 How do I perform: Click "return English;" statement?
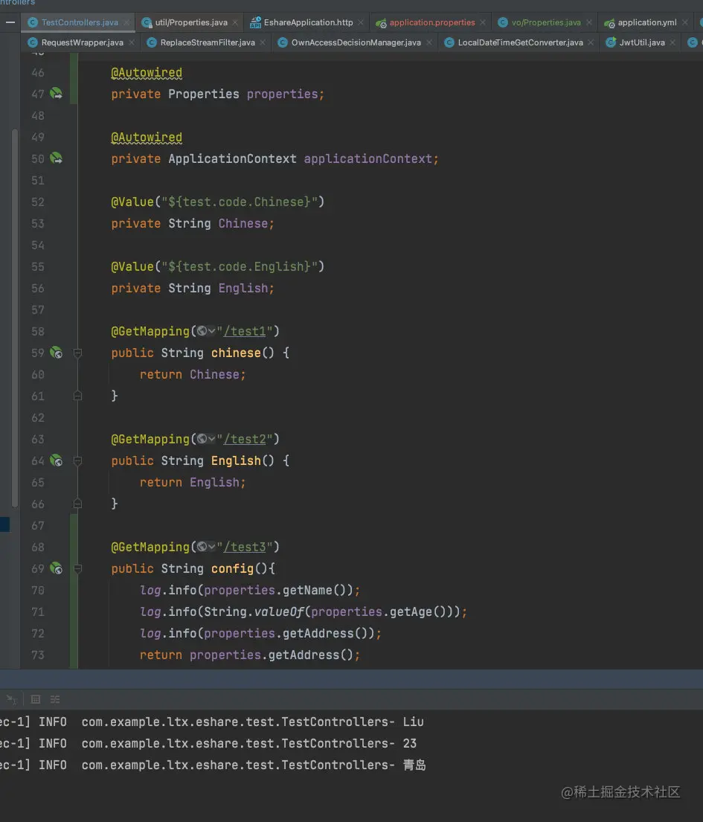193,483
